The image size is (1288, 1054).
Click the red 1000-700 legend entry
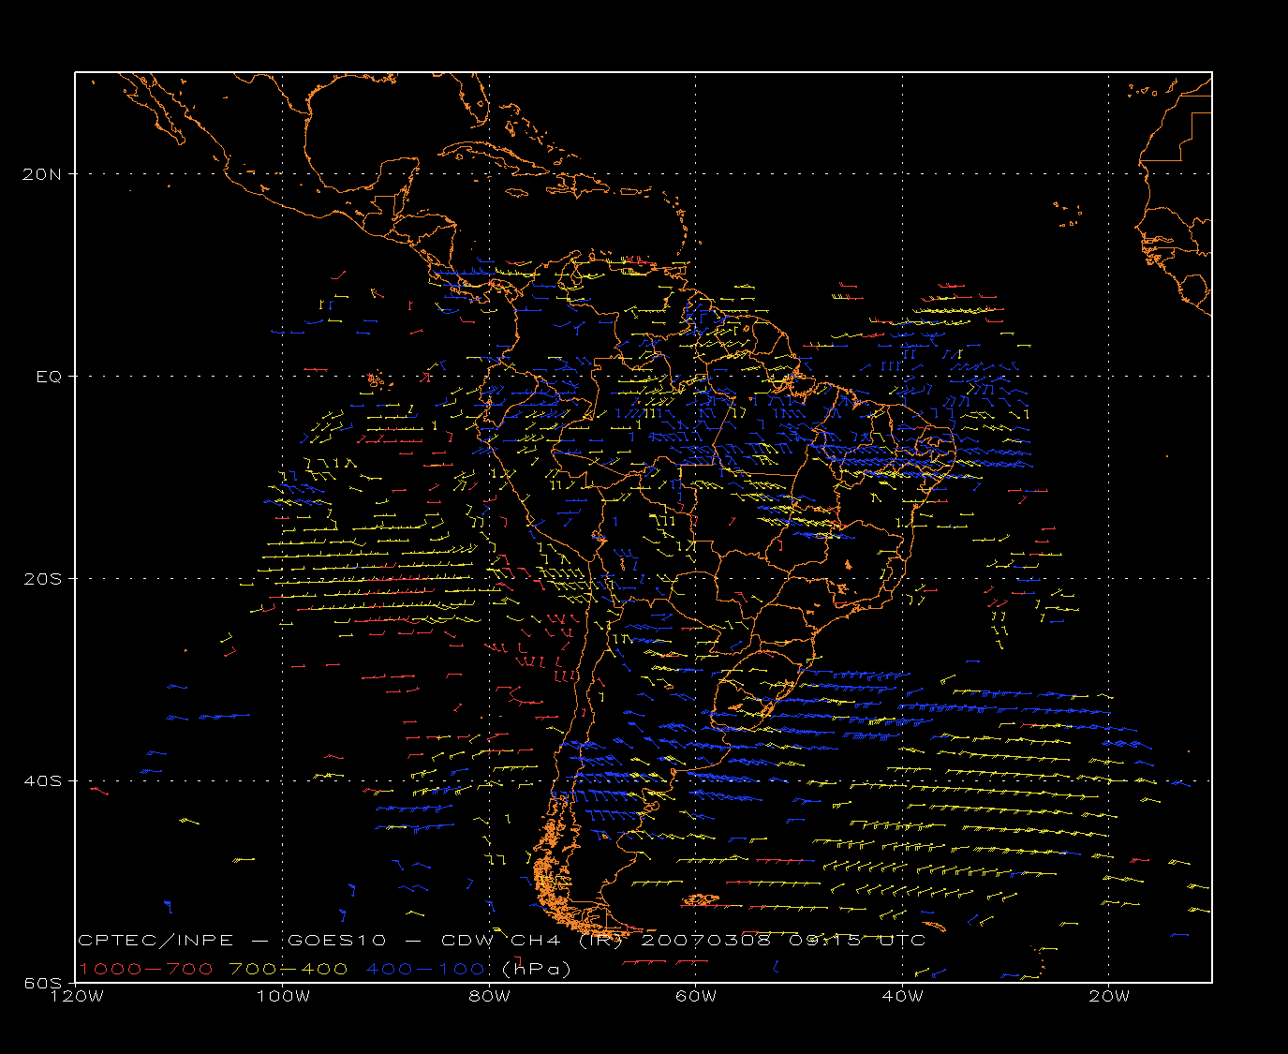(145, 969)
